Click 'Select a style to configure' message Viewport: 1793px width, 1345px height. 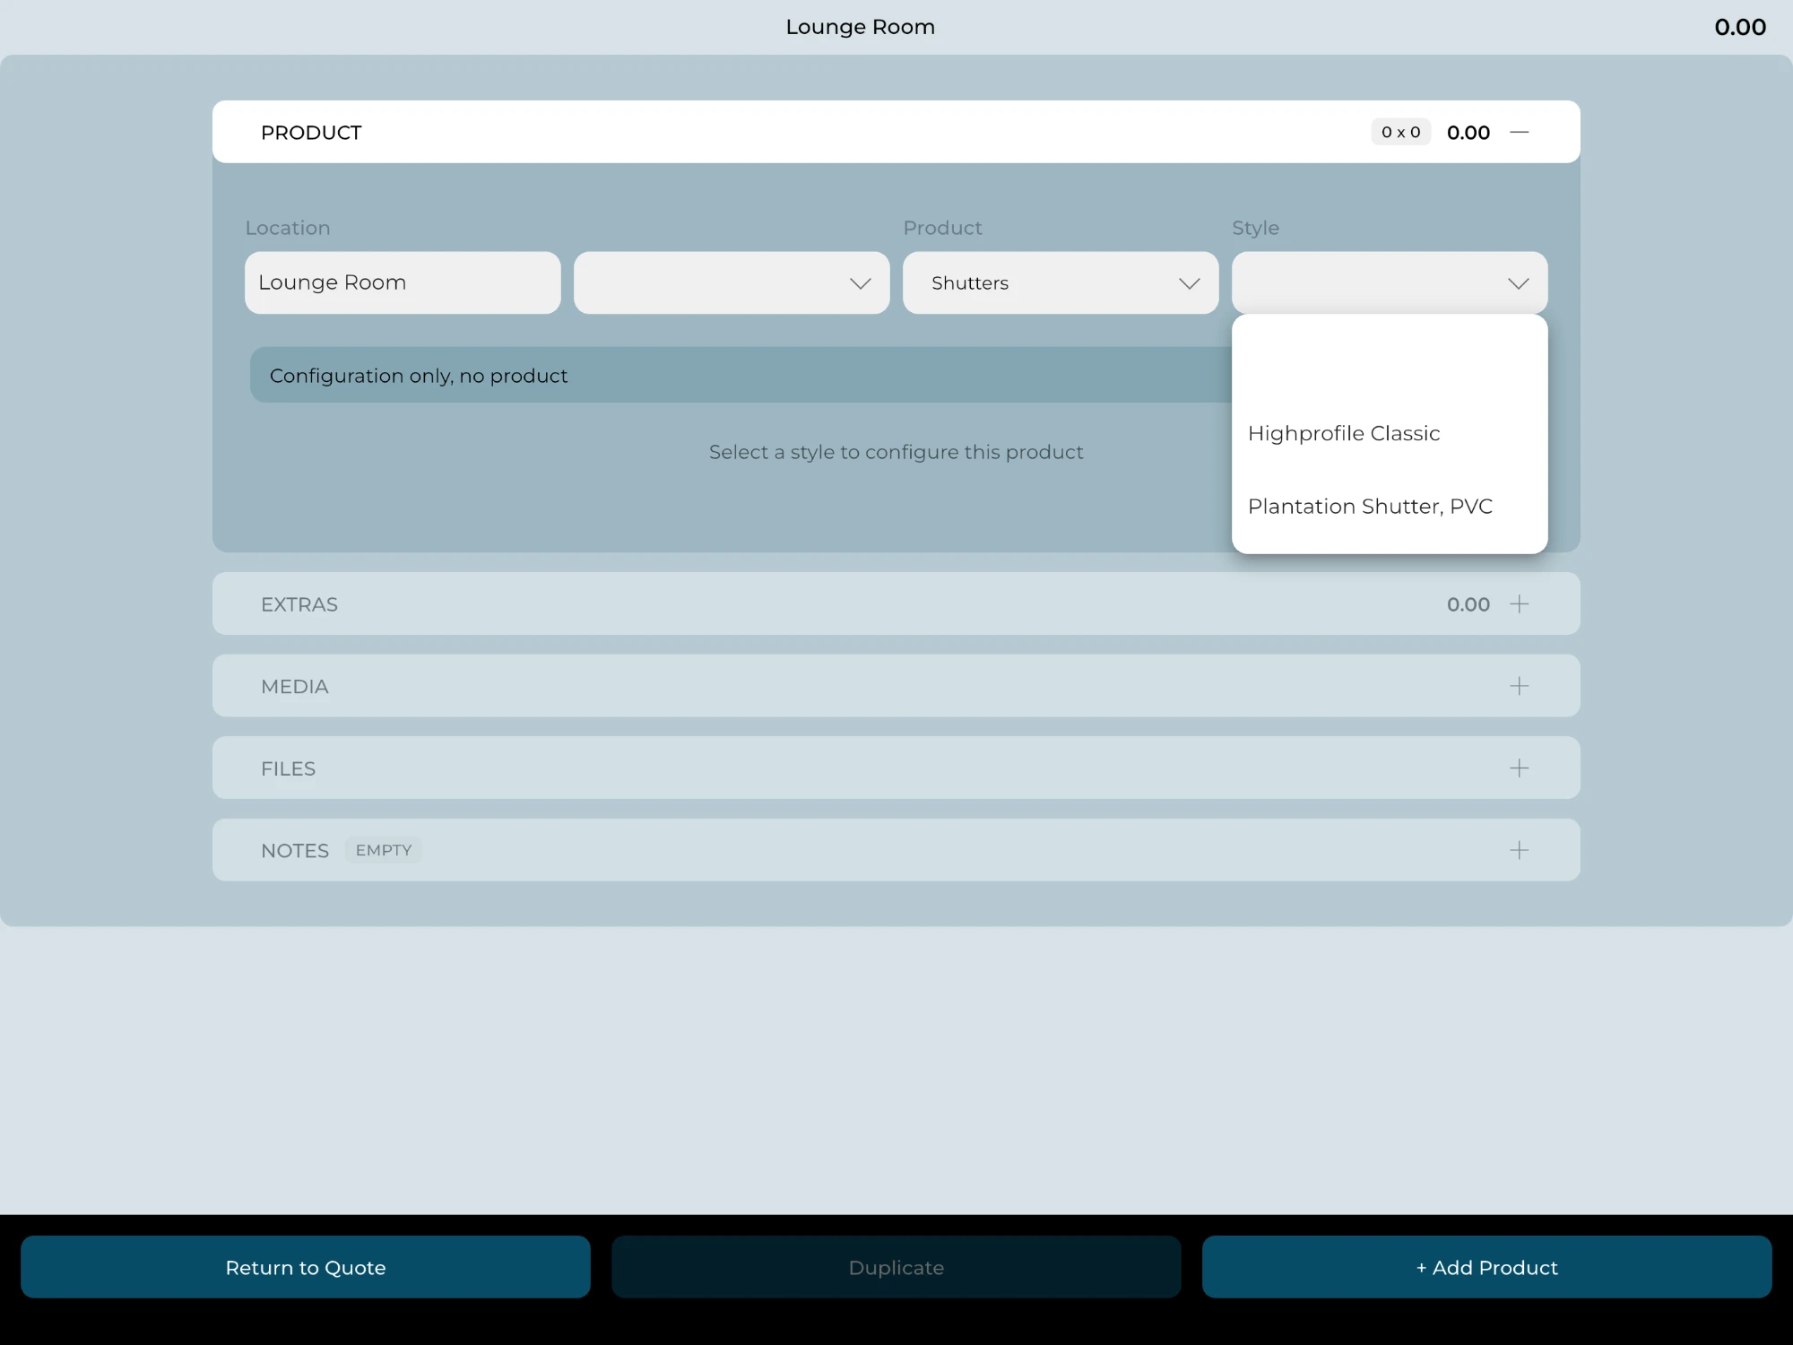tap(896, 452)
